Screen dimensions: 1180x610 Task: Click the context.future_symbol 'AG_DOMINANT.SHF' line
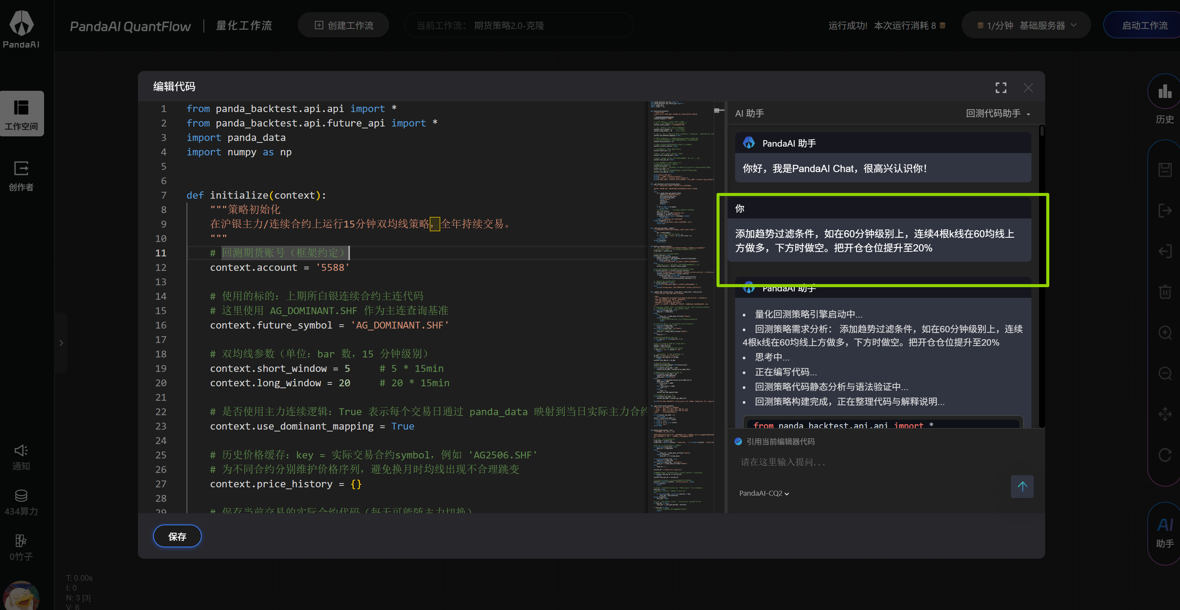point(329,325)
